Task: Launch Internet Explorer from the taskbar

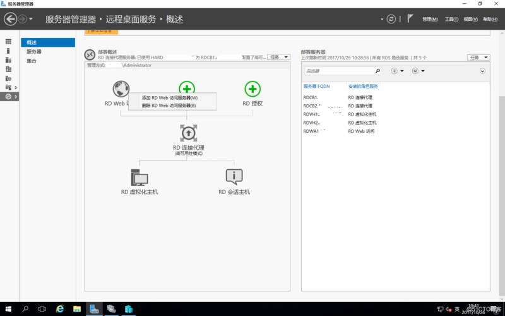Action: point(59,309)
